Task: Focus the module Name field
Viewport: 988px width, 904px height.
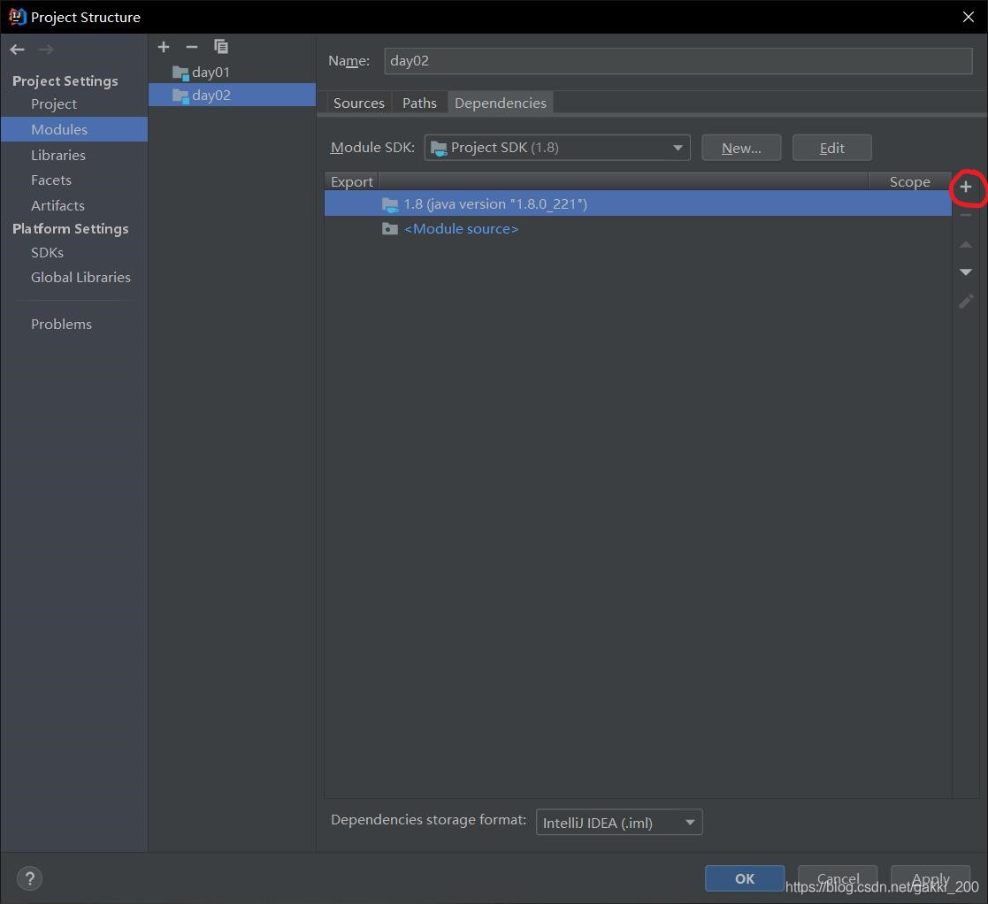Action: point(678,61)
